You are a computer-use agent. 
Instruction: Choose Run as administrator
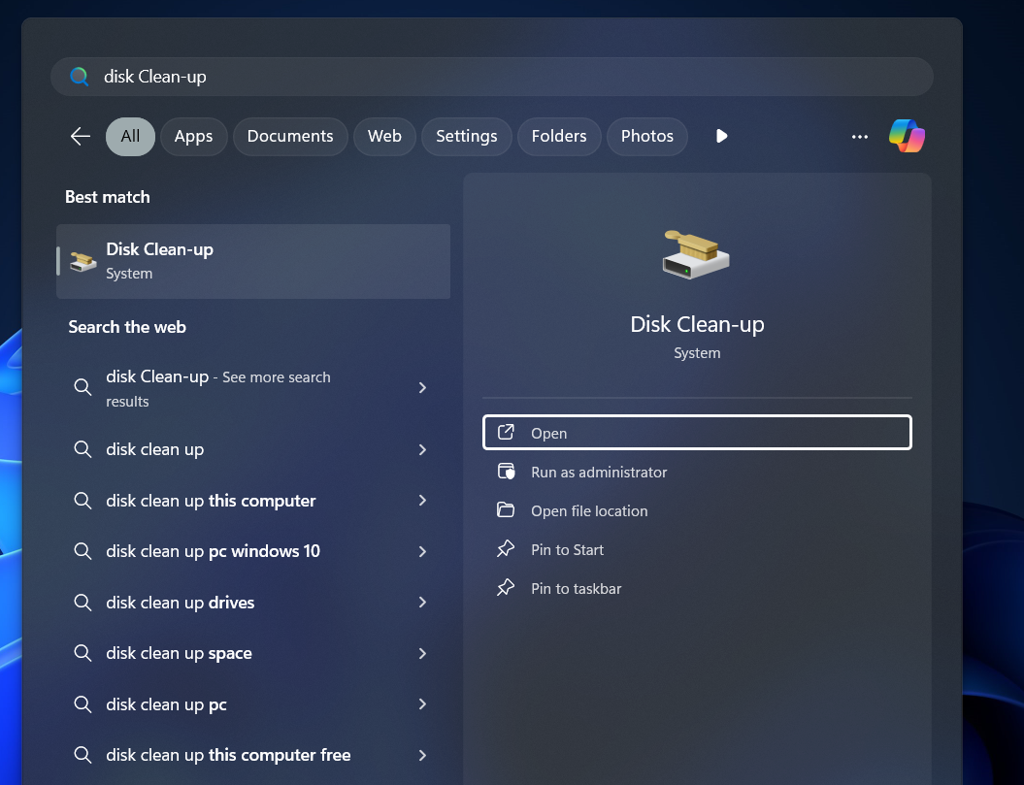click(697, 472)
